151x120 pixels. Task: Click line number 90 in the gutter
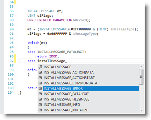[x=12, y=29]
